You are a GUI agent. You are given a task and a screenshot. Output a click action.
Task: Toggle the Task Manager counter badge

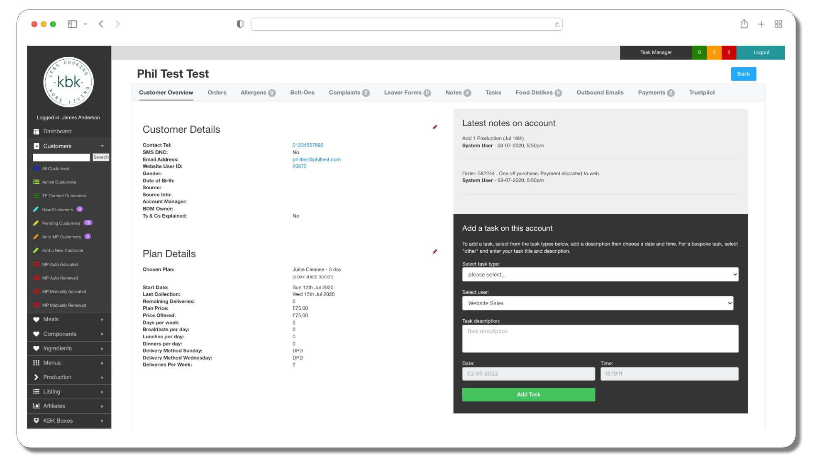(x=699, y=52)
